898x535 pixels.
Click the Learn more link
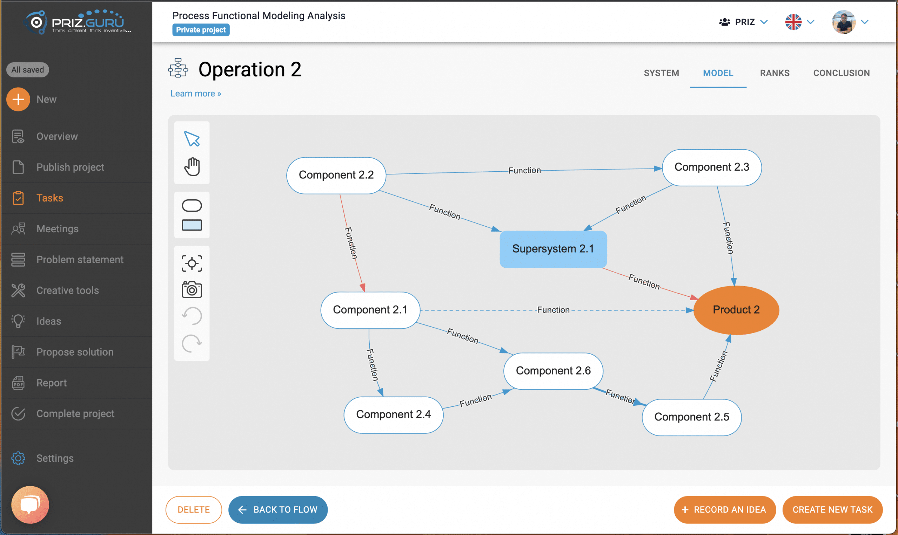click(194, 93)
